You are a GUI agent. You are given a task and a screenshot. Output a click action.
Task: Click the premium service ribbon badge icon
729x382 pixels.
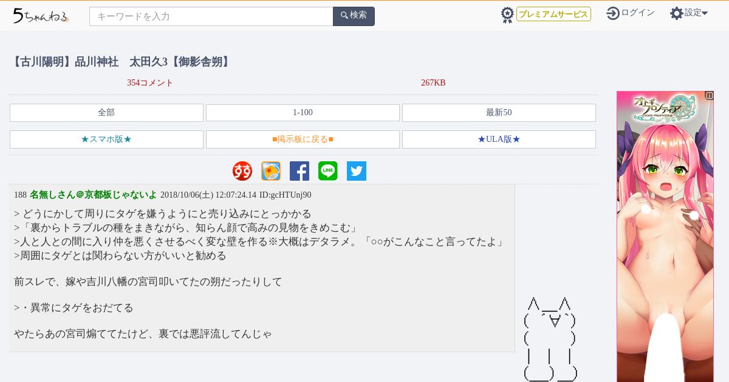[507, 15]
